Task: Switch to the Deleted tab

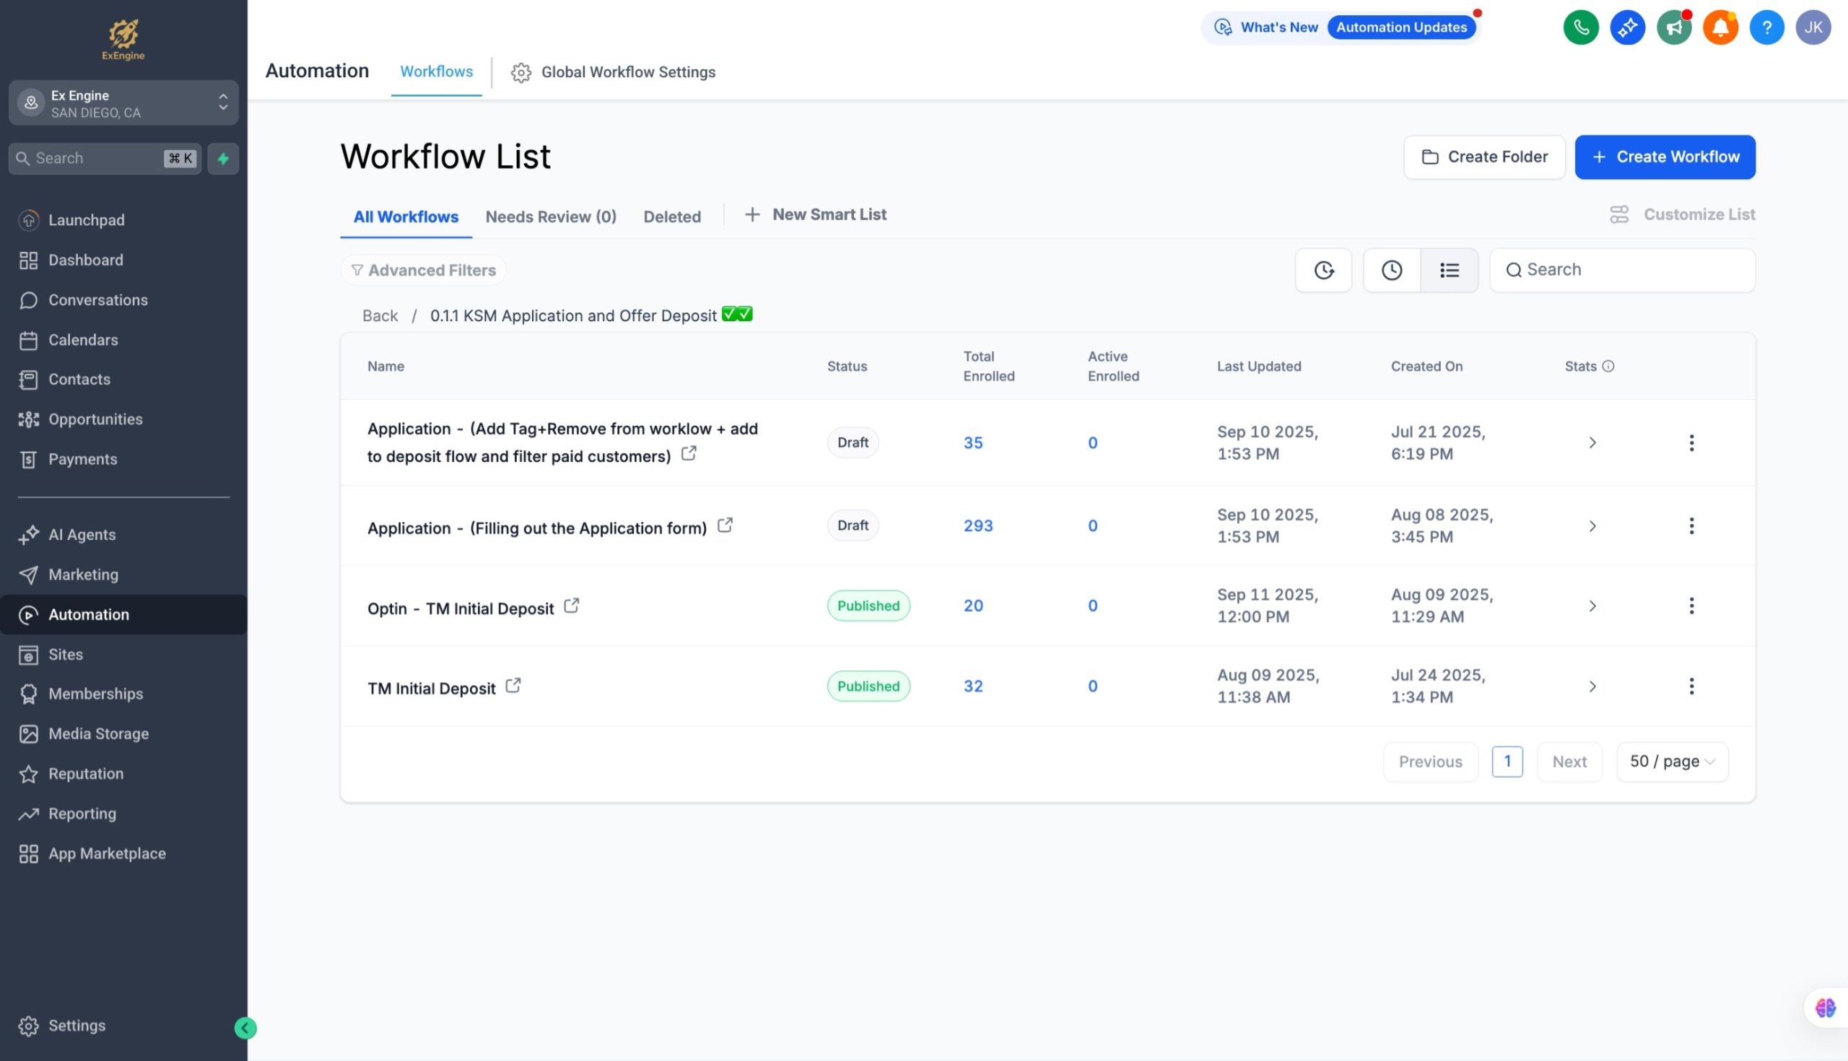Action: pyautogui.click(x=671, y=217)
